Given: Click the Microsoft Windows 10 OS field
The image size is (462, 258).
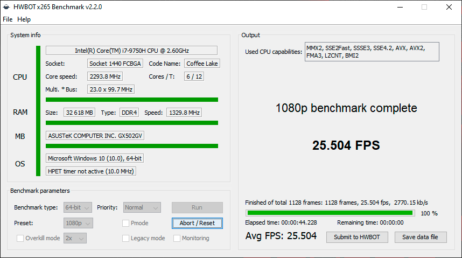Looking at the screenshot, I should point(95,158).
